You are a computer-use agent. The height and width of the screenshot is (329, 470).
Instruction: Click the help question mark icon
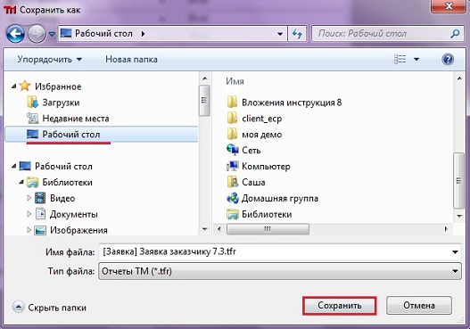448,60
